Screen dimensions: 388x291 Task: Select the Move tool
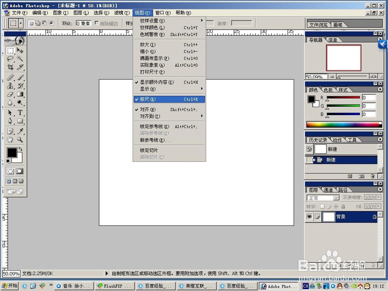[20, 51]
